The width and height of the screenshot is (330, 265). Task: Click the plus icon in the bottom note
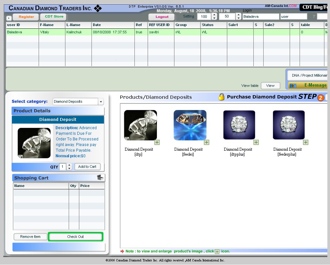click(x=217, y=251)
